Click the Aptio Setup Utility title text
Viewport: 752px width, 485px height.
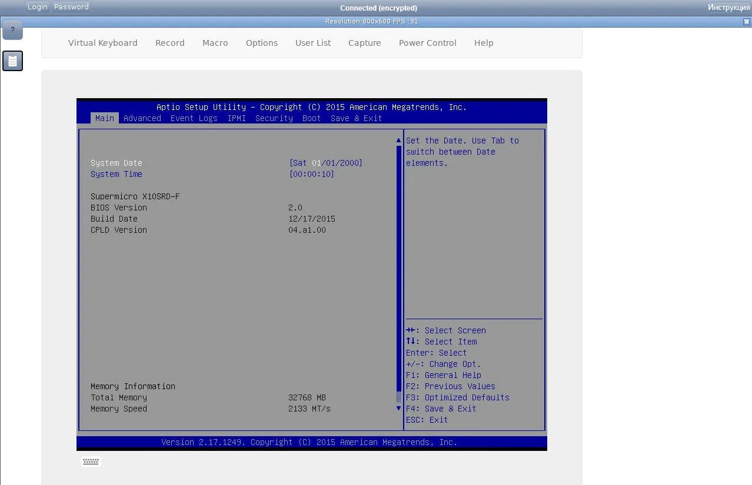click(312, 107)
